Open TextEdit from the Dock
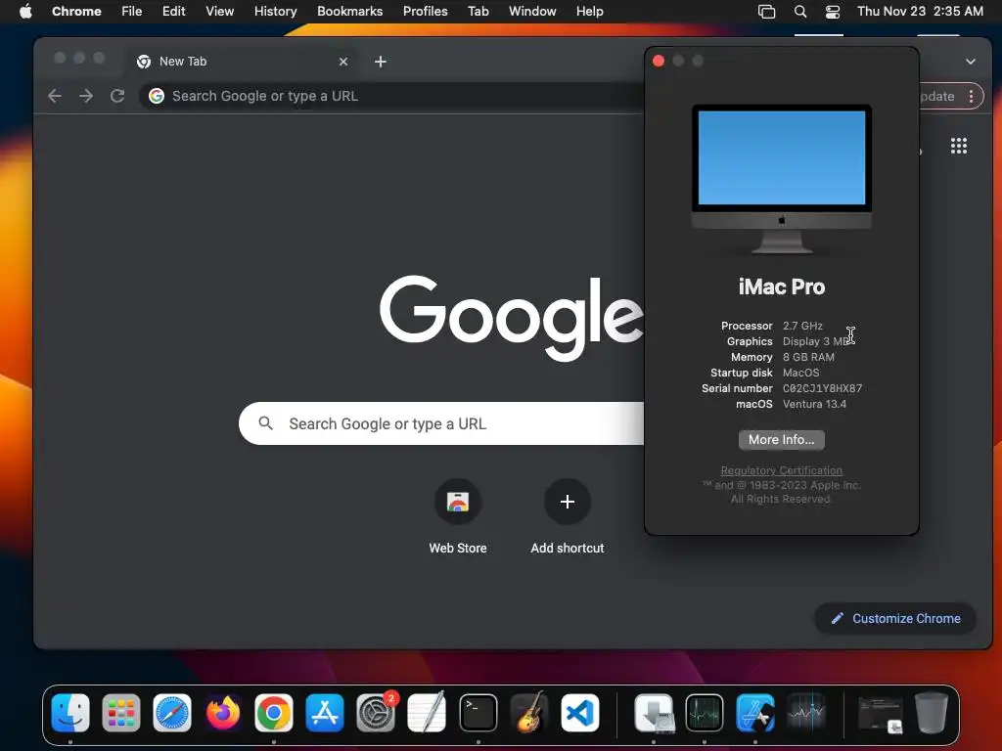1002x751 pixels. [x=427, y=712]
